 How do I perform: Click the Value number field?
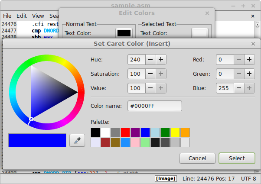coord(137,88)
